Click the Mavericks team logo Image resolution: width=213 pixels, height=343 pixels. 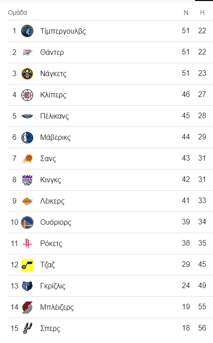[27, 138]
